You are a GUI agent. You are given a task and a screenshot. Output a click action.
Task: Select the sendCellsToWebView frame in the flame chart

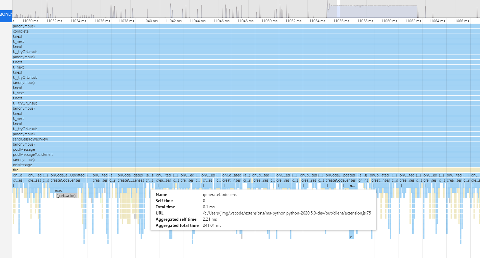30,139
